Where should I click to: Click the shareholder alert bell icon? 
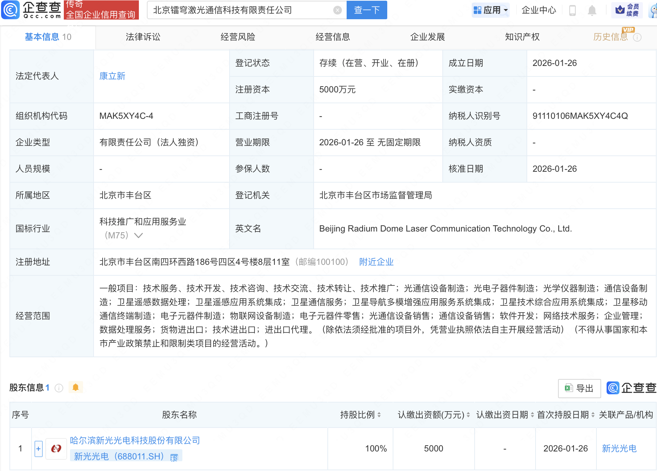(75, 387)
